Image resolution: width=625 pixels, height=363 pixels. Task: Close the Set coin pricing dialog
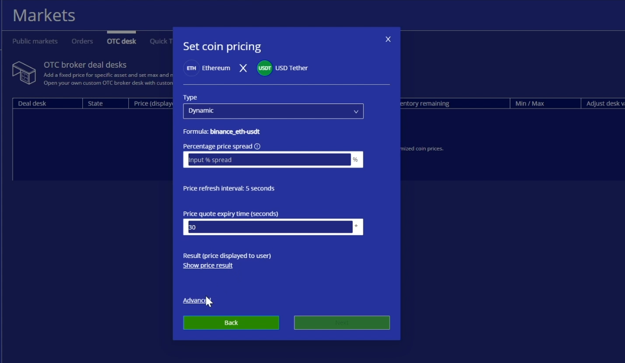pos(388,39)
